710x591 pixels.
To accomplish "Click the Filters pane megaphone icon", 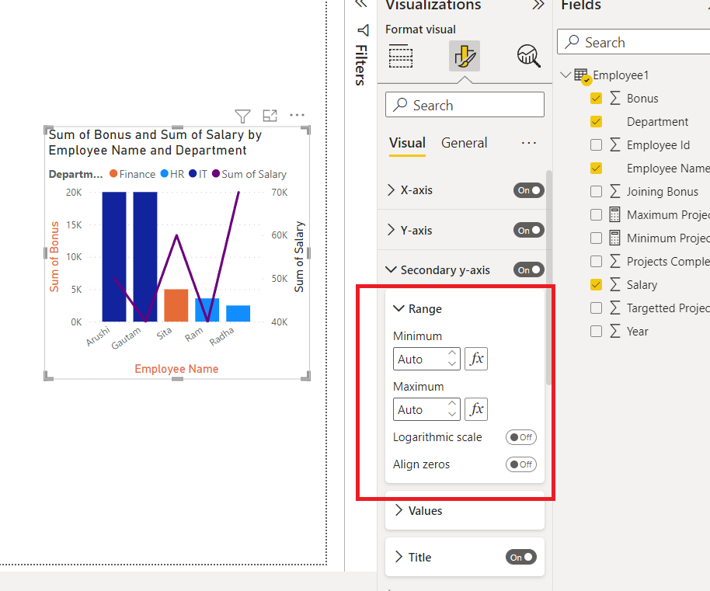I will click(x=363, y=30).
